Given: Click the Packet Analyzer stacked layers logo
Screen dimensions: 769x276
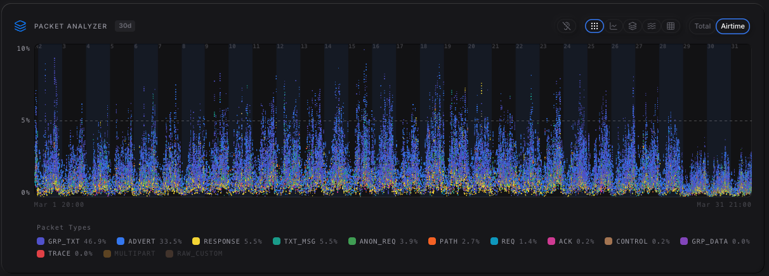Looking at the screenshot, I should pyautogui.click(x=20, y=26).
